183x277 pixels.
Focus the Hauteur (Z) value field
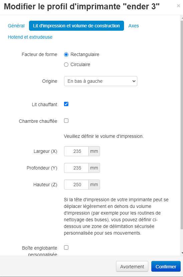point(76,185)
